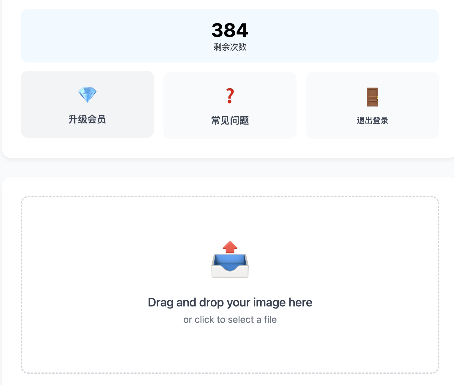The width and height of the screenshot is (454, 385).
Task: Open the 常见问题 FAQ card
Action: click(x=230, y=105)
